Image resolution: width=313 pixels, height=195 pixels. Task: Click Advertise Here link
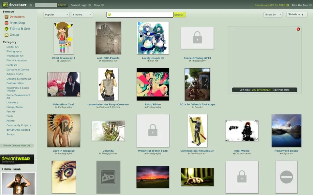pos(281,90)
